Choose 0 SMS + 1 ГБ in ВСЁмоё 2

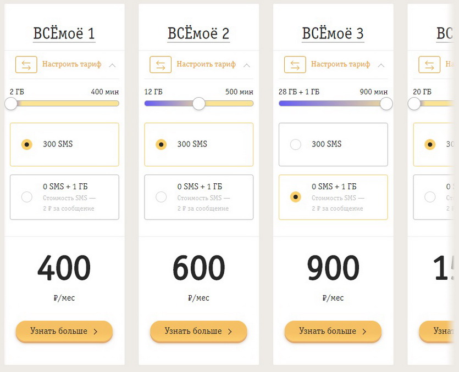click(161, 197)
